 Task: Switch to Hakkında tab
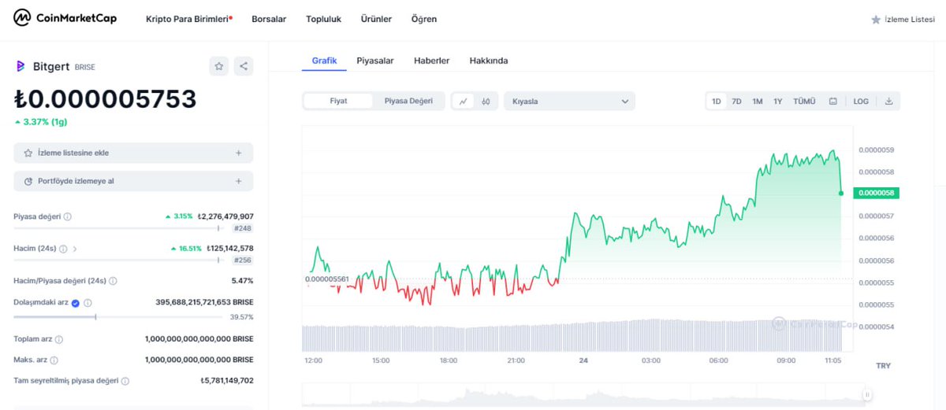tap(489, 61)
